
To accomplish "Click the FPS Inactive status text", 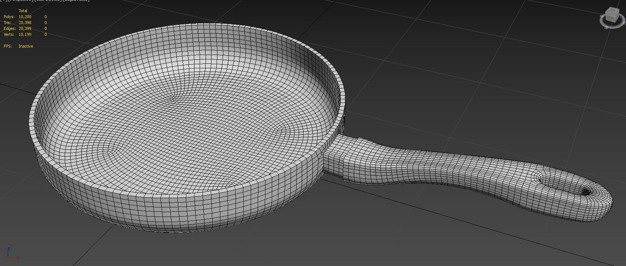I will (26, 46).
